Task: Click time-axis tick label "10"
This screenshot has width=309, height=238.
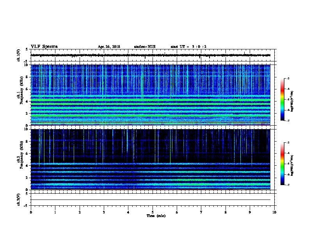Action: tap(274, 212)
